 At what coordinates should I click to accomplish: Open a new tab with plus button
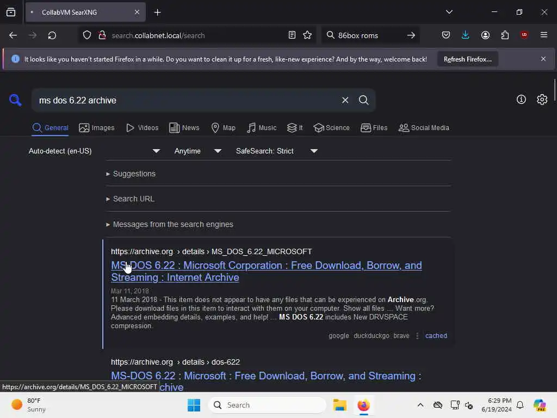pos(157,13)
